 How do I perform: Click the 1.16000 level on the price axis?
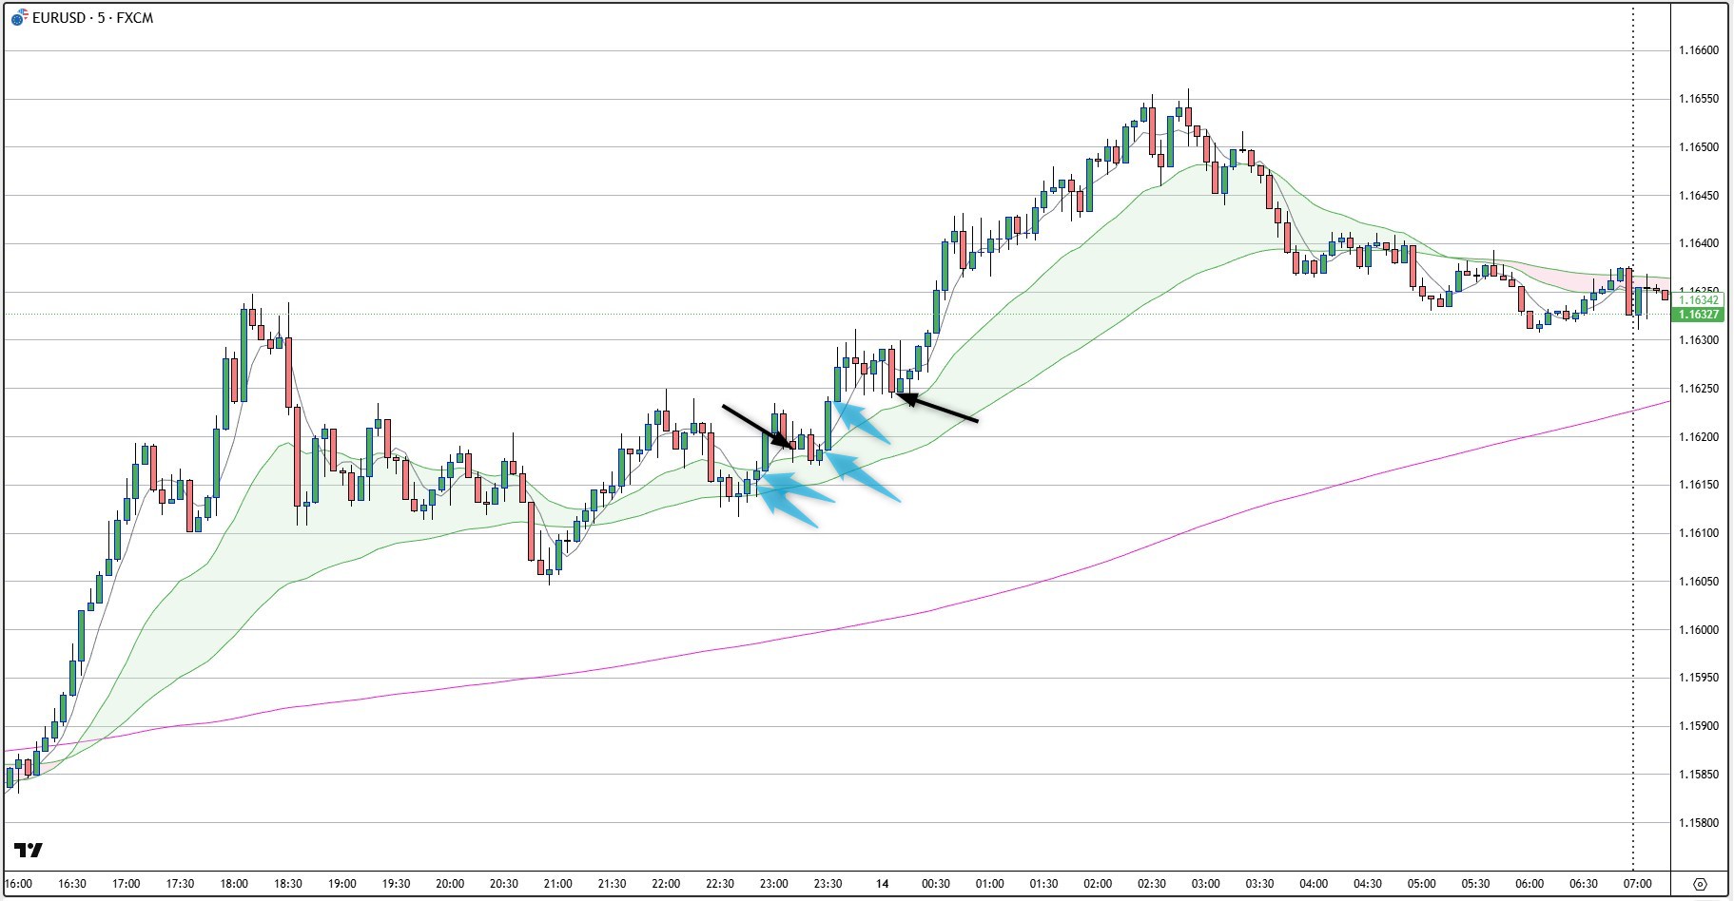click(x=1698, y=630)
